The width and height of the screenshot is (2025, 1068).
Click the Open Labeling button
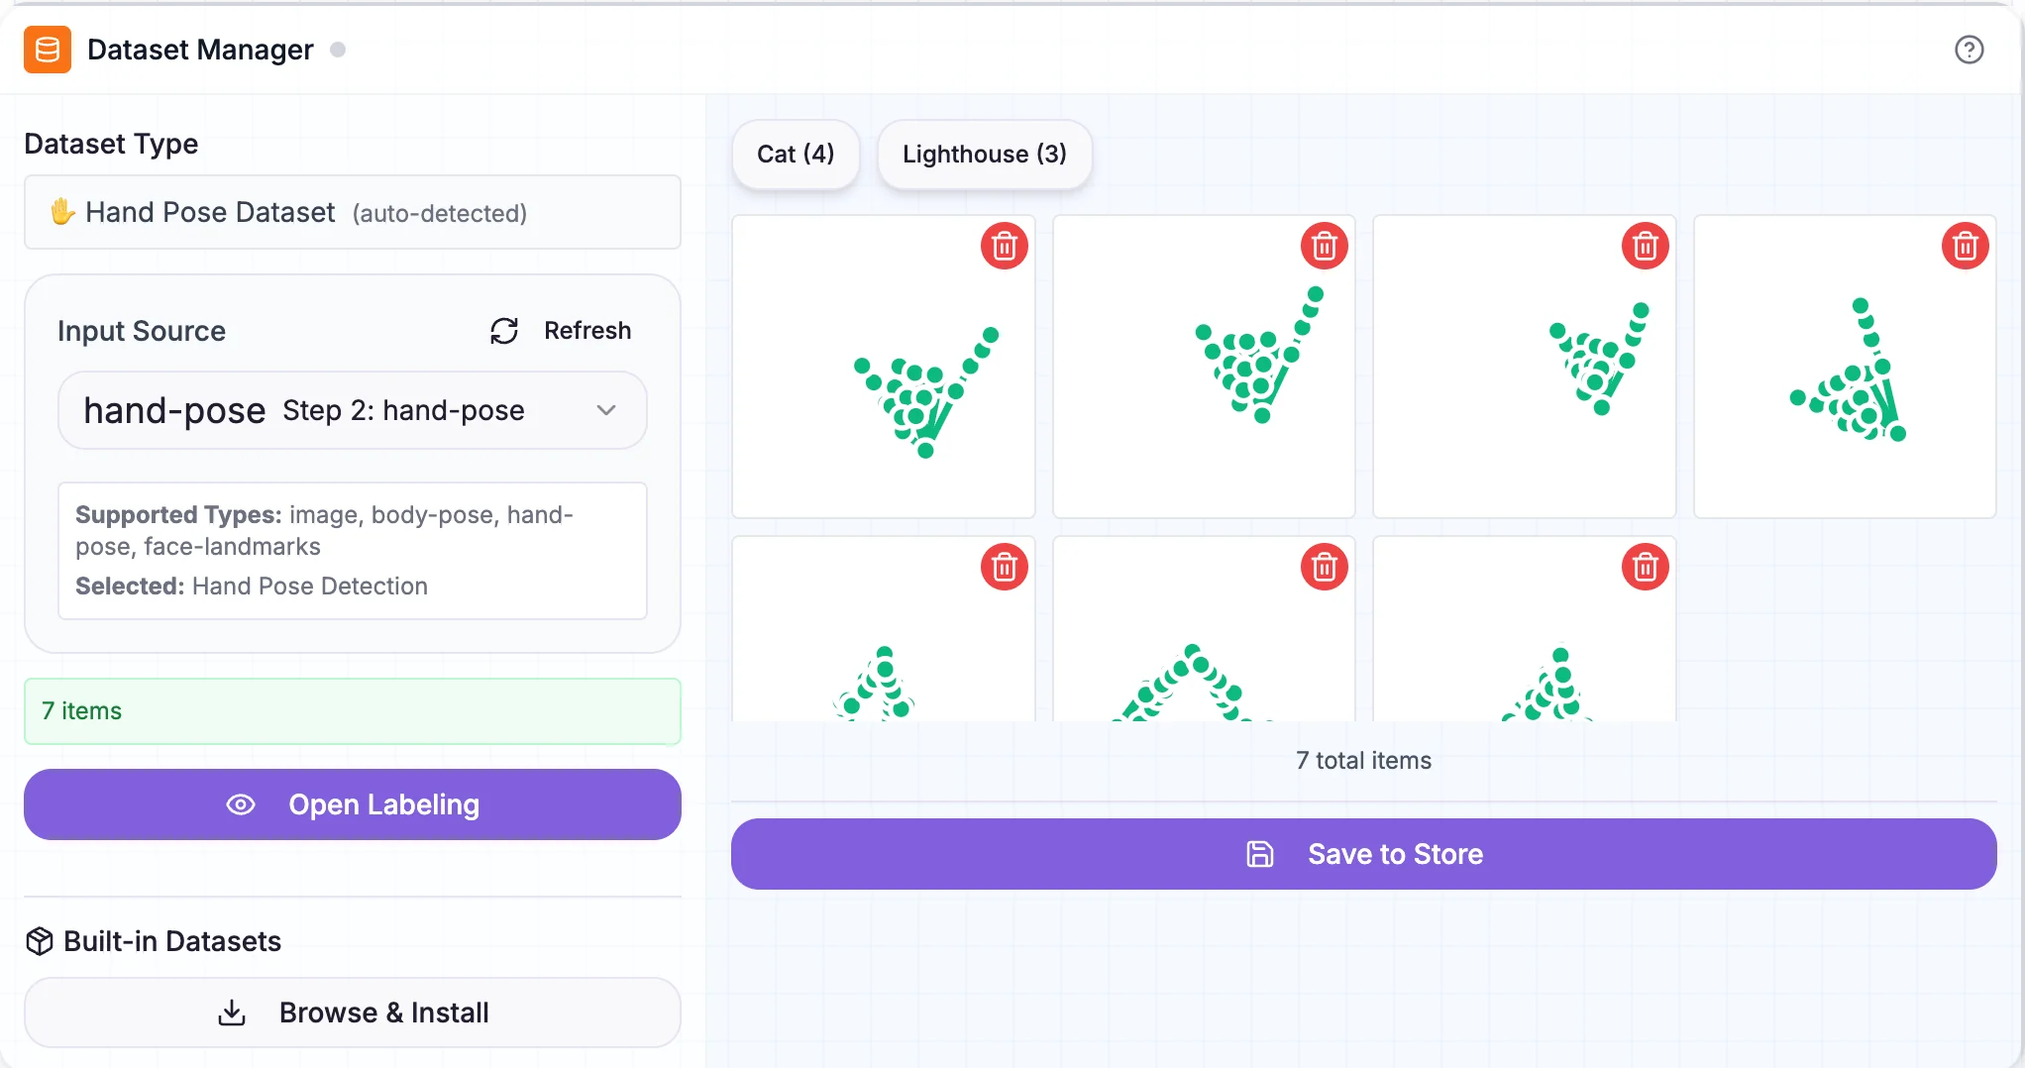coord(352,804)
